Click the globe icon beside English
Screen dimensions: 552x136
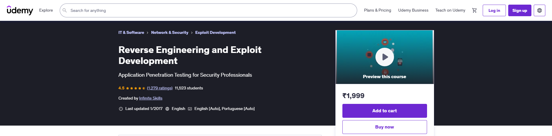(x=167, y=109)
